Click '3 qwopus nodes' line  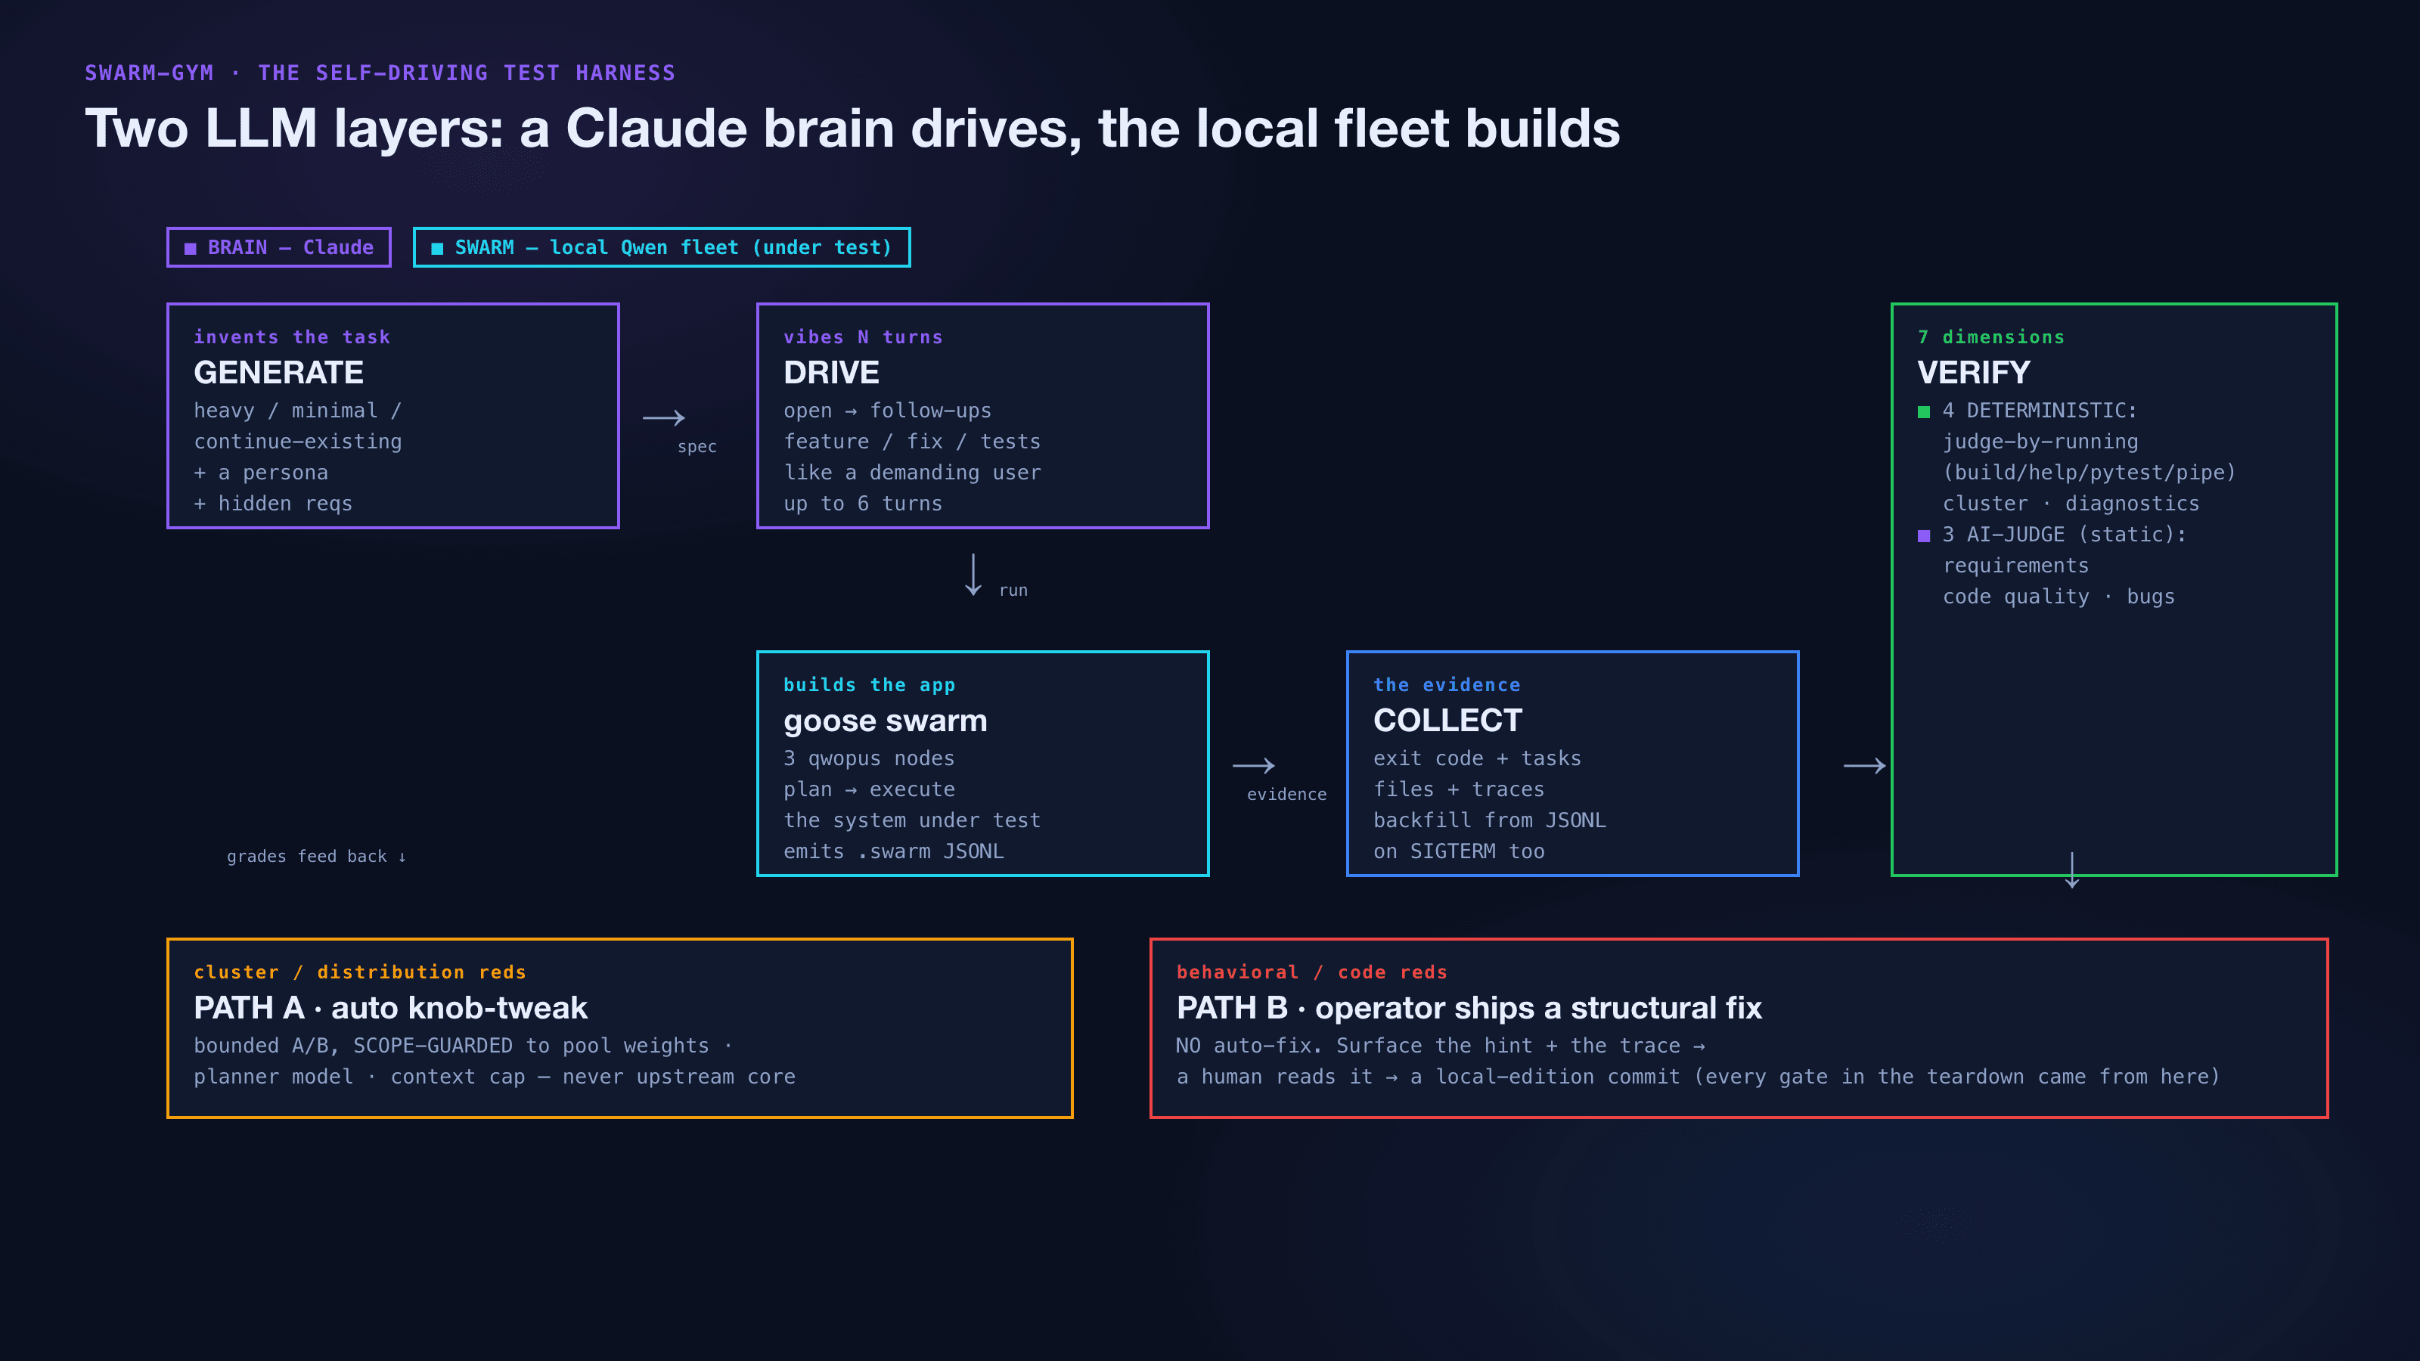pos(868,759)
